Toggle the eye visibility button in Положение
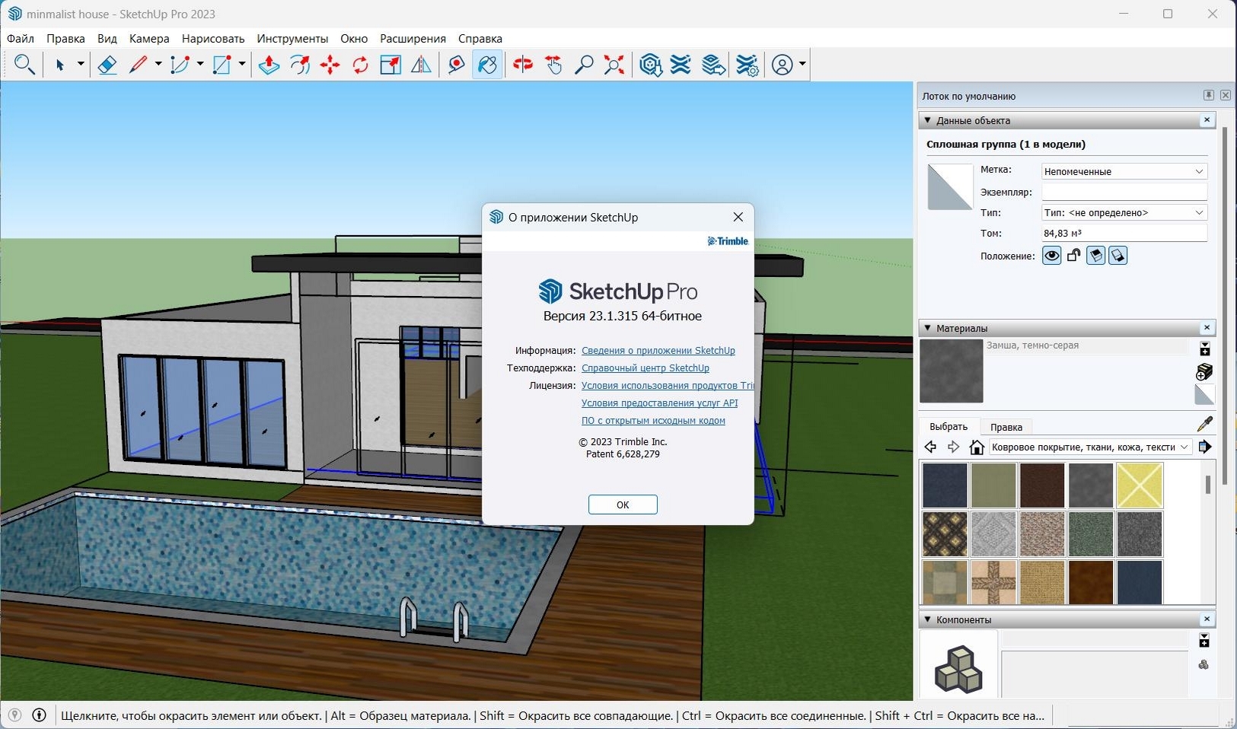This screenshot has height=729, width=1237. pos(1051,256)
